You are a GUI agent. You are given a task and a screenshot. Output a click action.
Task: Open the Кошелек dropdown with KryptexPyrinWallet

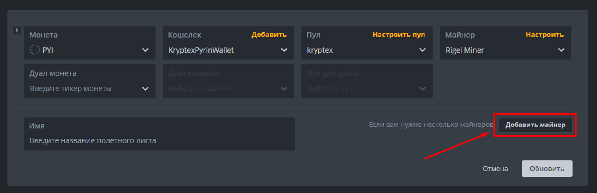[228, 43]
